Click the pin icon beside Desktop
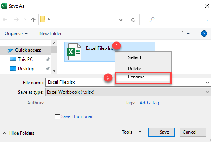The image size is (211, 142). 47,69
